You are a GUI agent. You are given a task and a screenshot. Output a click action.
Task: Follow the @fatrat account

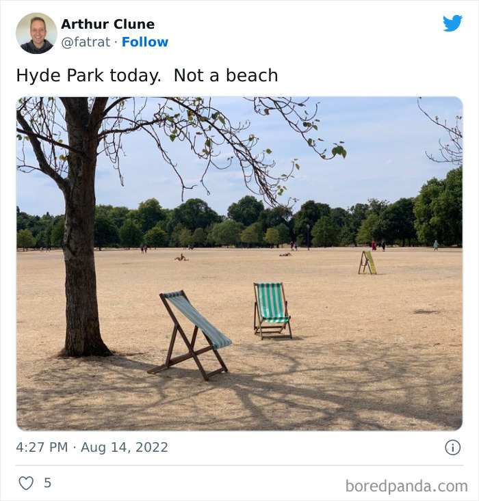145,42
